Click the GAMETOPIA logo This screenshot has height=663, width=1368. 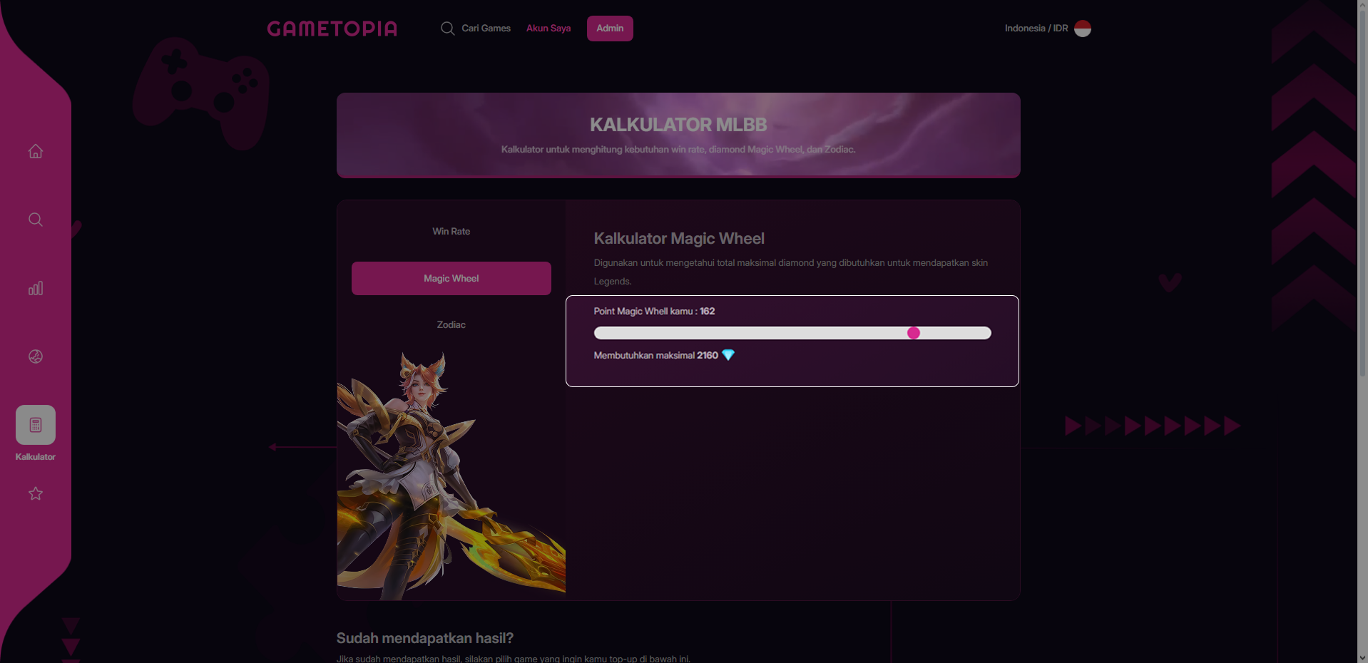(332, 29)
